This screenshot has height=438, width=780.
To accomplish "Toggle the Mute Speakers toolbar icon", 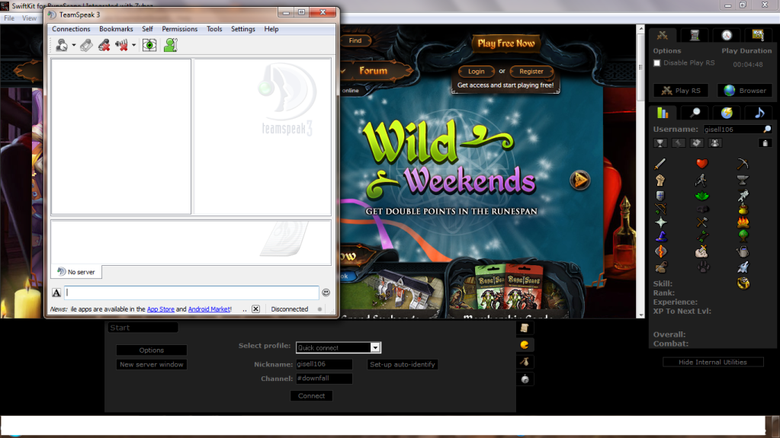I will click(x=120, y=46).
